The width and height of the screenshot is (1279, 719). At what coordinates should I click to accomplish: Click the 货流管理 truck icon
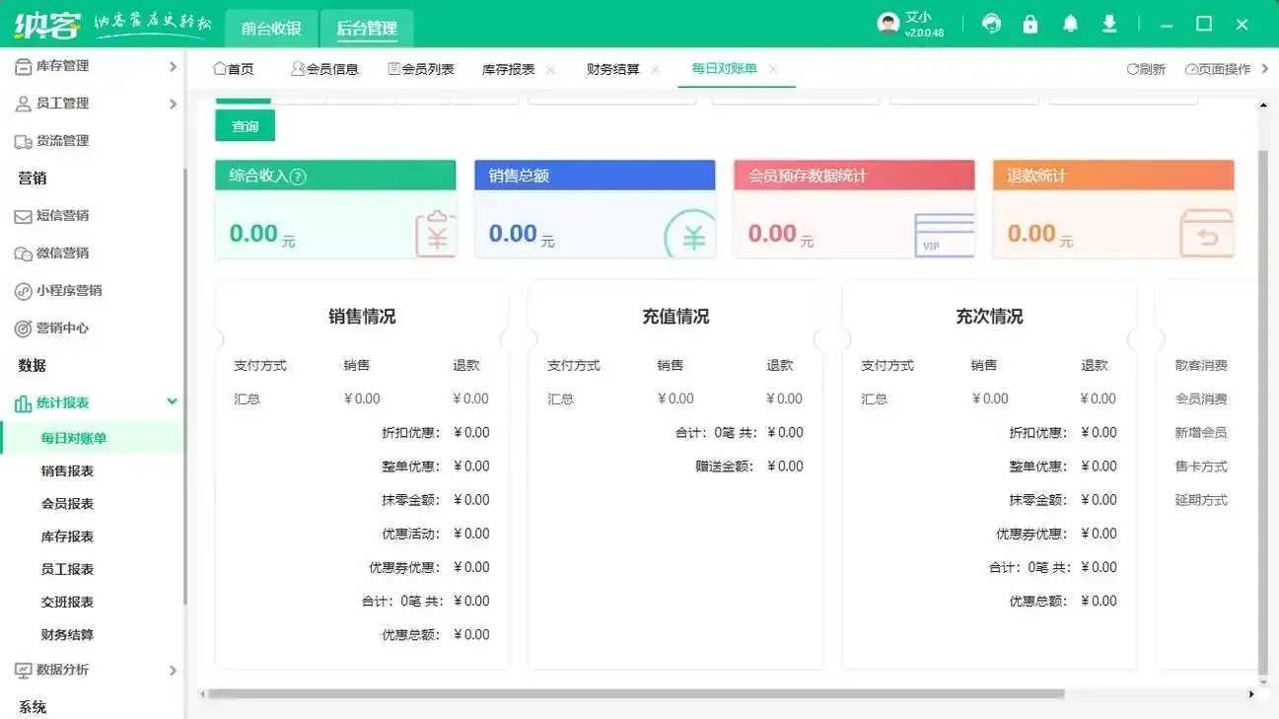(x=23, y=141)
